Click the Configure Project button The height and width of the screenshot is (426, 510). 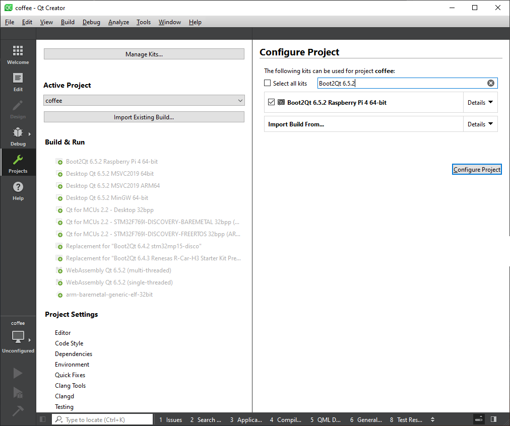[x=477, y=170]
